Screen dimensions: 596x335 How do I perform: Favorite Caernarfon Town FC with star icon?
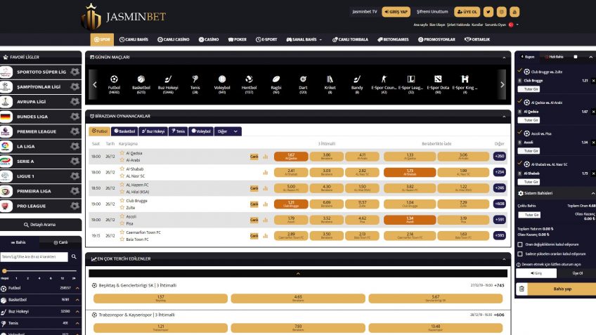122,232
